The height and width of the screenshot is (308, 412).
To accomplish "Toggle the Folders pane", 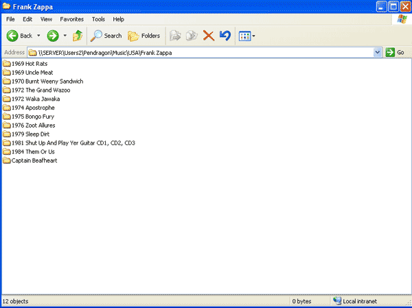I will pos(144,36).
